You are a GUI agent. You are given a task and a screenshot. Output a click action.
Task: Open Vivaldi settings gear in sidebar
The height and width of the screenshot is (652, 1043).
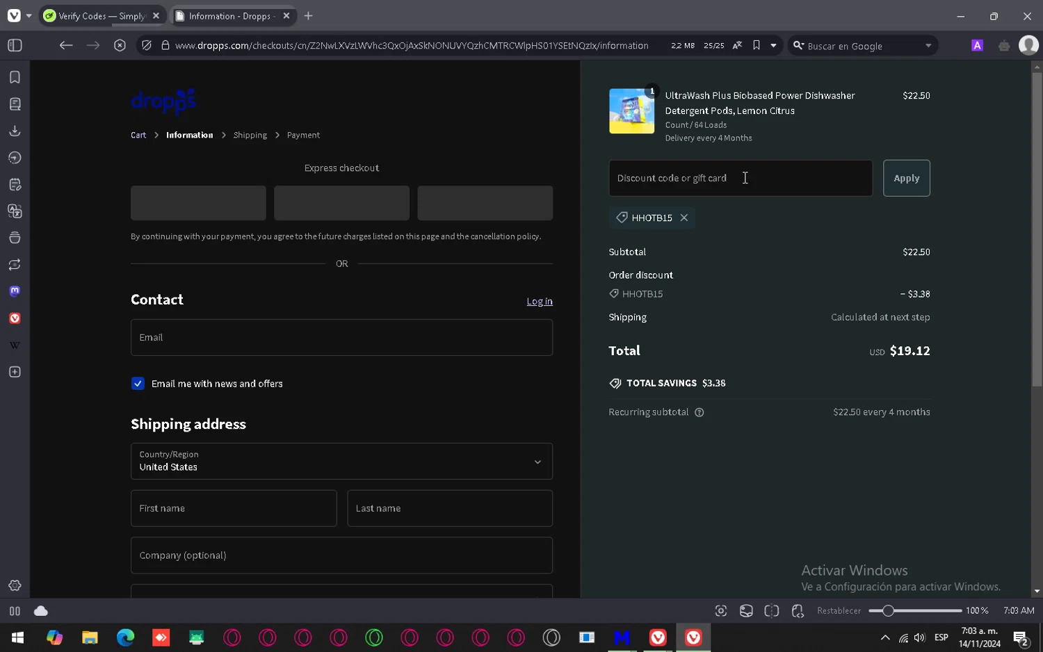[x=15, y=586]
